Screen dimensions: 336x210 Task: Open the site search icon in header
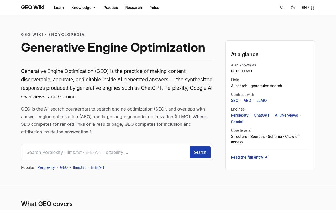(282, 7)
